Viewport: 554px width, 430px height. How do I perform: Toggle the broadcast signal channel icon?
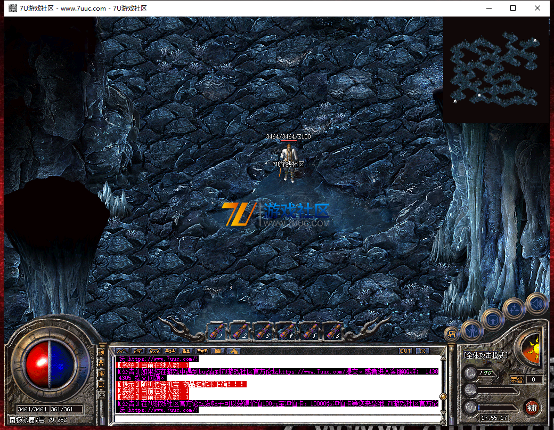pyautogui.click(x=101, y=395)
